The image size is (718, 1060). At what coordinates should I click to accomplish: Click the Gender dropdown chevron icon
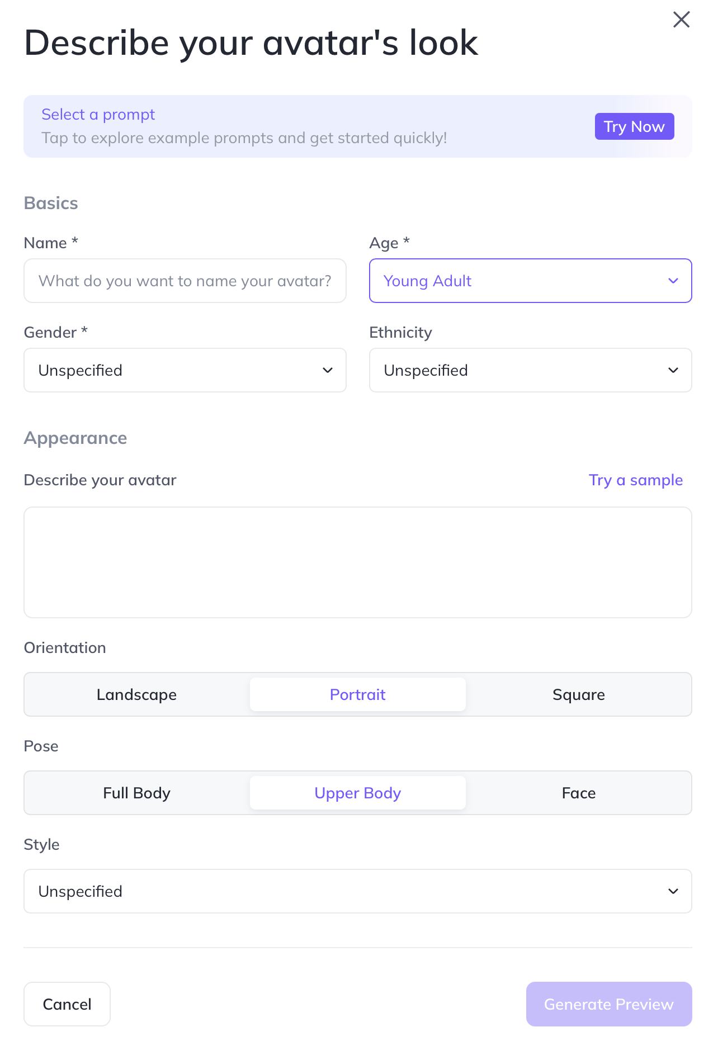coord(328,370)
